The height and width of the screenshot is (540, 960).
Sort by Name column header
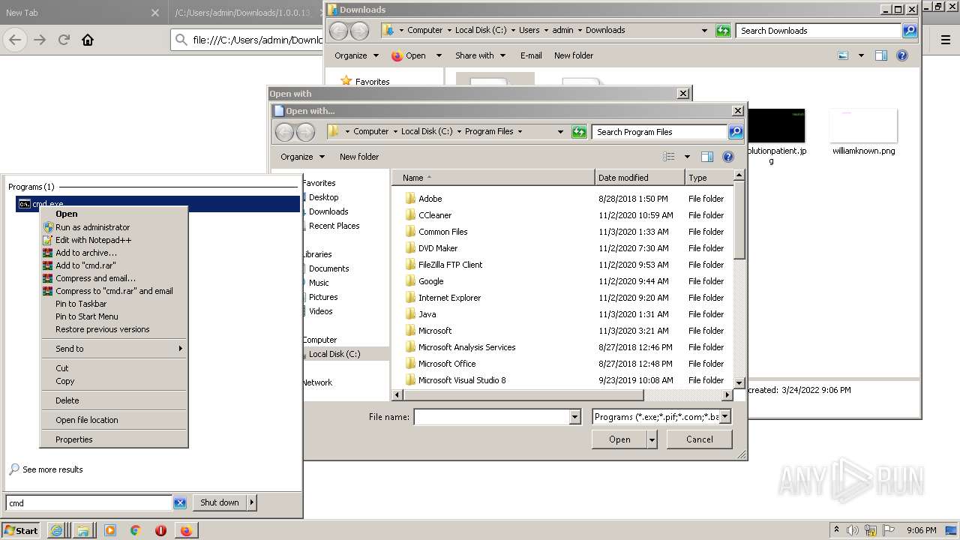493,178
